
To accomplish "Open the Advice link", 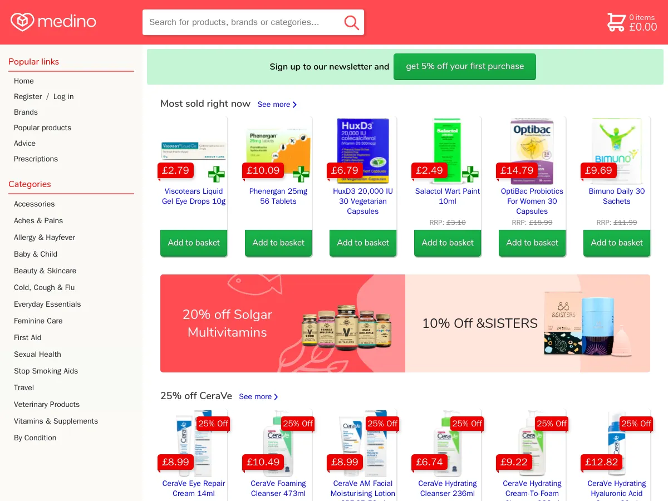I will click(24, 143).
